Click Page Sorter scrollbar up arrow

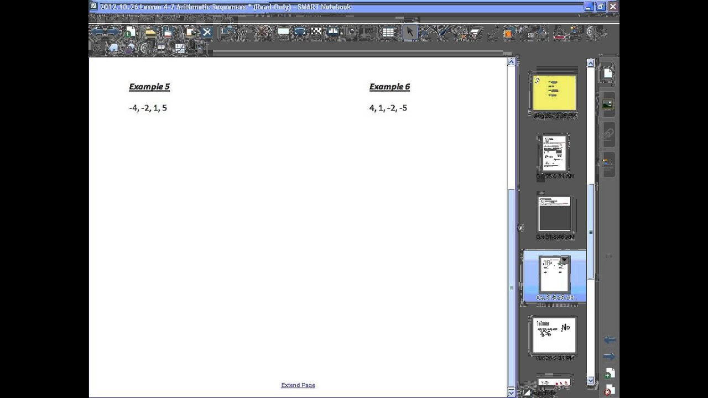(x=590, y=64)
